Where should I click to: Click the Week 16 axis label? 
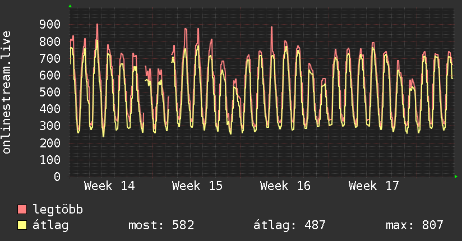[285, 186]
